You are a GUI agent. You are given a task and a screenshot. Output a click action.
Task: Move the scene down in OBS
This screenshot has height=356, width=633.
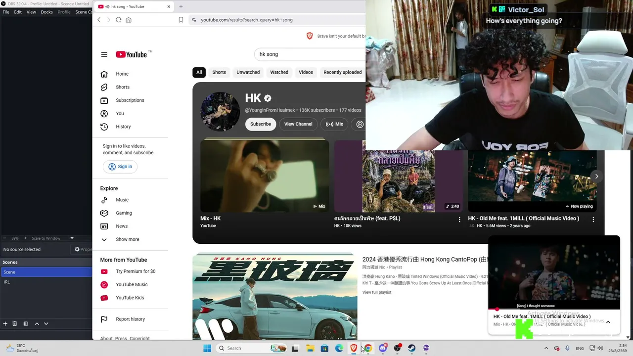click(x=46, y=324)
